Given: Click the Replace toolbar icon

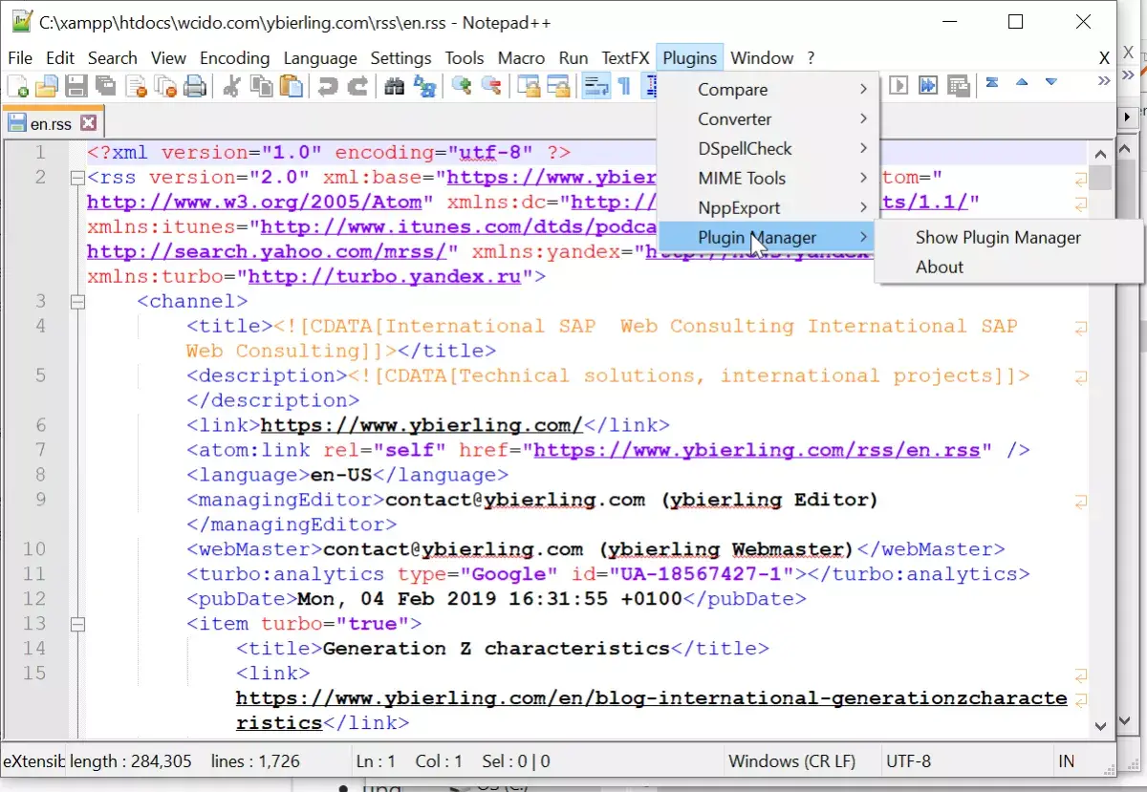Looking at the screenshot, I should pos(423,87).
